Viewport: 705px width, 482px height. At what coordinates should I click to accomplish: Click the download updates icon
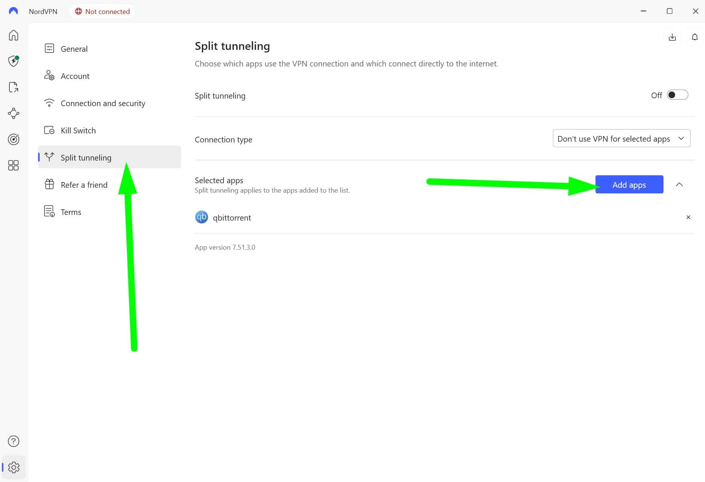click(x=672, y=37)
